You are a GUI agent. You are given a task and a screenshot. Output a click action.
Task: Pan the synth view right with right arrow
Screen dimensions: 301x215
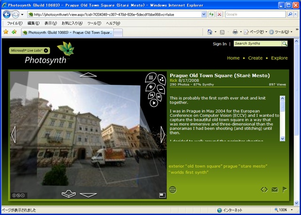(x=163, y=135)
